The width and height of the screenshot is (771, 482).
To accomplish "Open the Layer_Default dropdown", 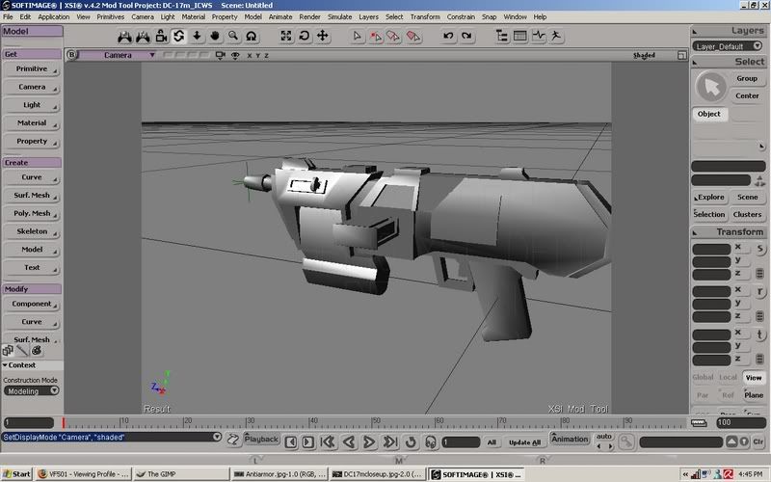I will tap(728, 46).
